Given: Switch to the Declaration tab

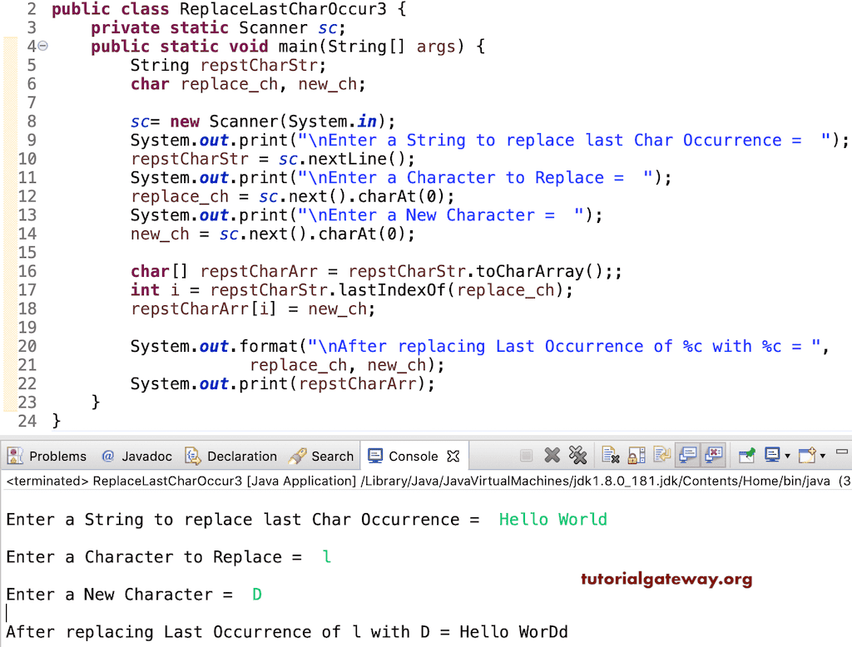Looking at the screenshot, I should tap(240, 456).
